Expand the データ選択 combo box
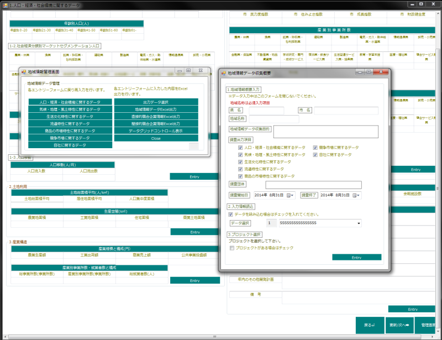 tap(359, 223)
